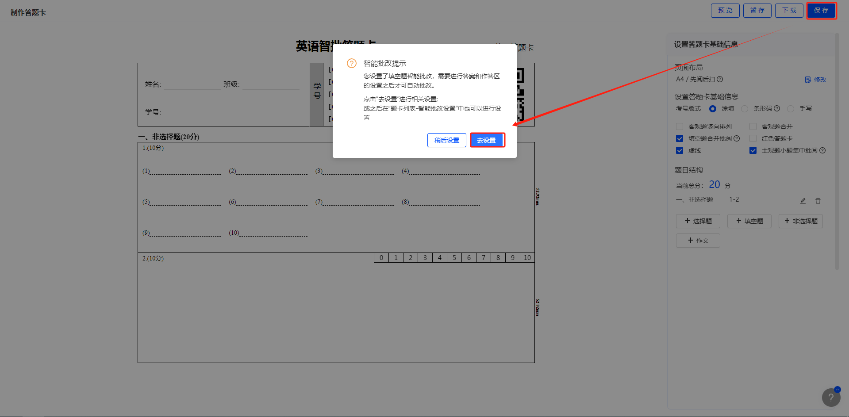Click the 保存 button at top right

(x=821, y=11)
